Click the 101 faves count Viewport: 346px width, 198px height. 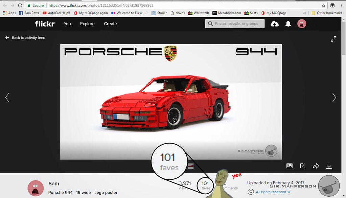[205, 185]
